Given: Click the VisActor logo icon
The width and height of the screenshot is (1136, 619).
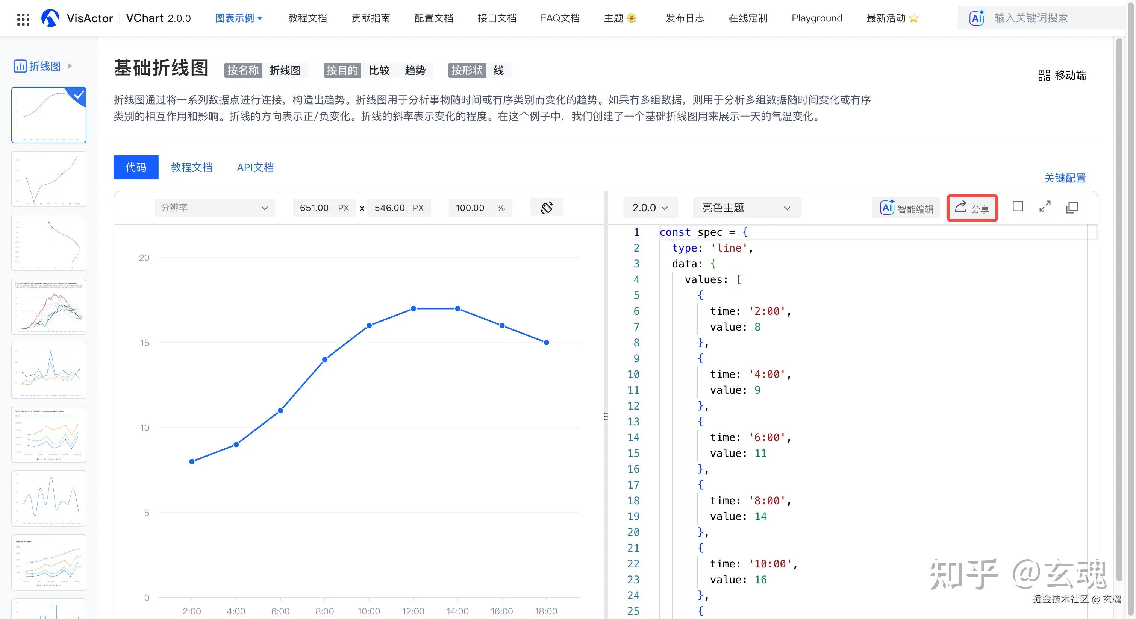Looking at the screenshot, I should point(50,18).
